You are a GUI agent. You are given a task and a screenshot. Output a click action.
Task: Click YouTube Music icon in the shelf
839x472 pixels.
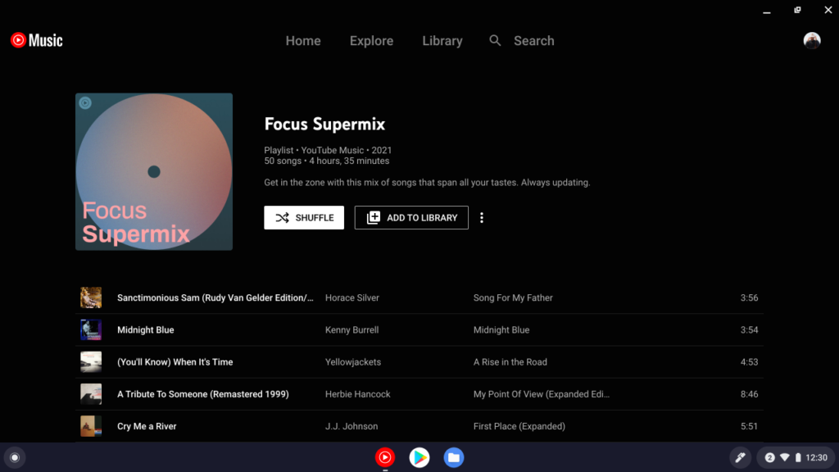(x=385, y=457)
